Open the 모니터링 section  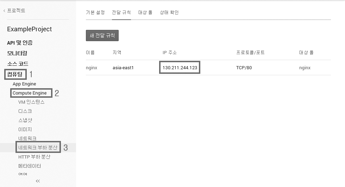[17, 53]
